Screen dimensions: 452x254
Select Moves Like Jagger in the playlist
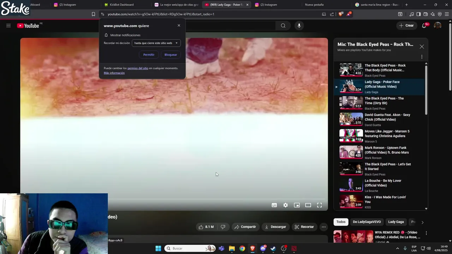379,136
